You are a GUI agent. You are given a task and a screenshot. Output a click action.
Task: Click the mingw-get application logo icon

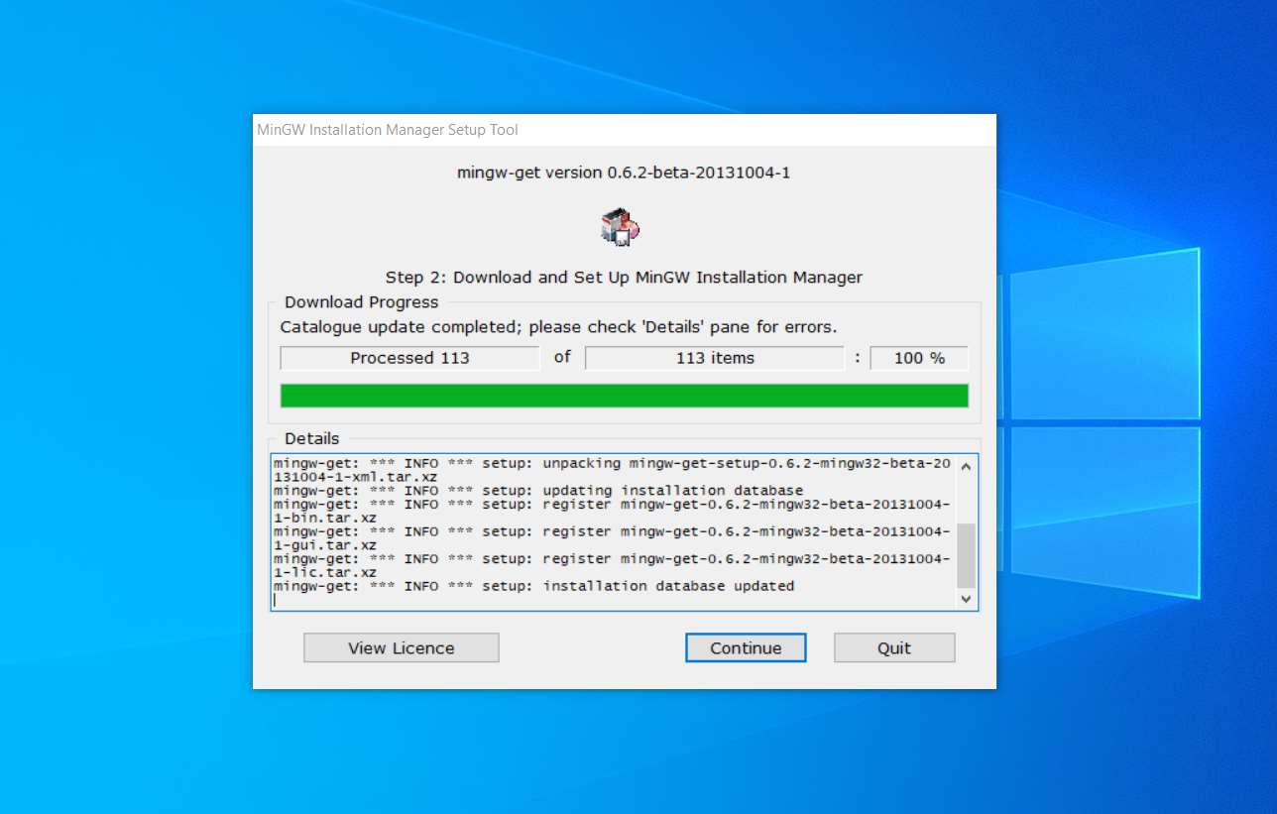point(621,226)
